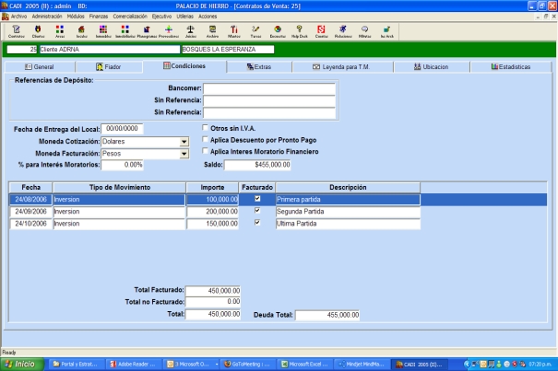Image resolution: width=558 pixels, height=371 pixels.
Task: Open the Estadísticas tab
Action: (511, 67)
